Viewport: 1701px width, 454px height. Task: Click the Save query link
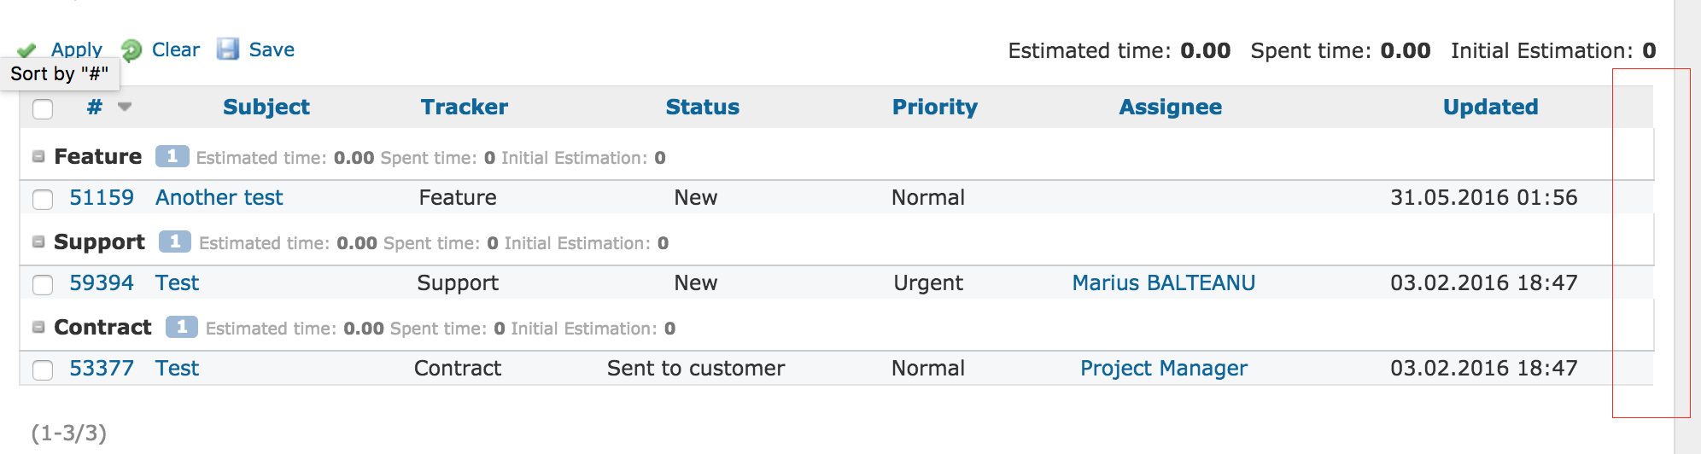click(x=272, y=49)
